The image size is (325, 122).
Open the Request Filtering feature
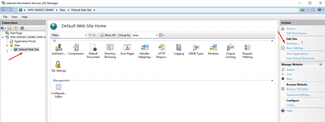(247, 51)
